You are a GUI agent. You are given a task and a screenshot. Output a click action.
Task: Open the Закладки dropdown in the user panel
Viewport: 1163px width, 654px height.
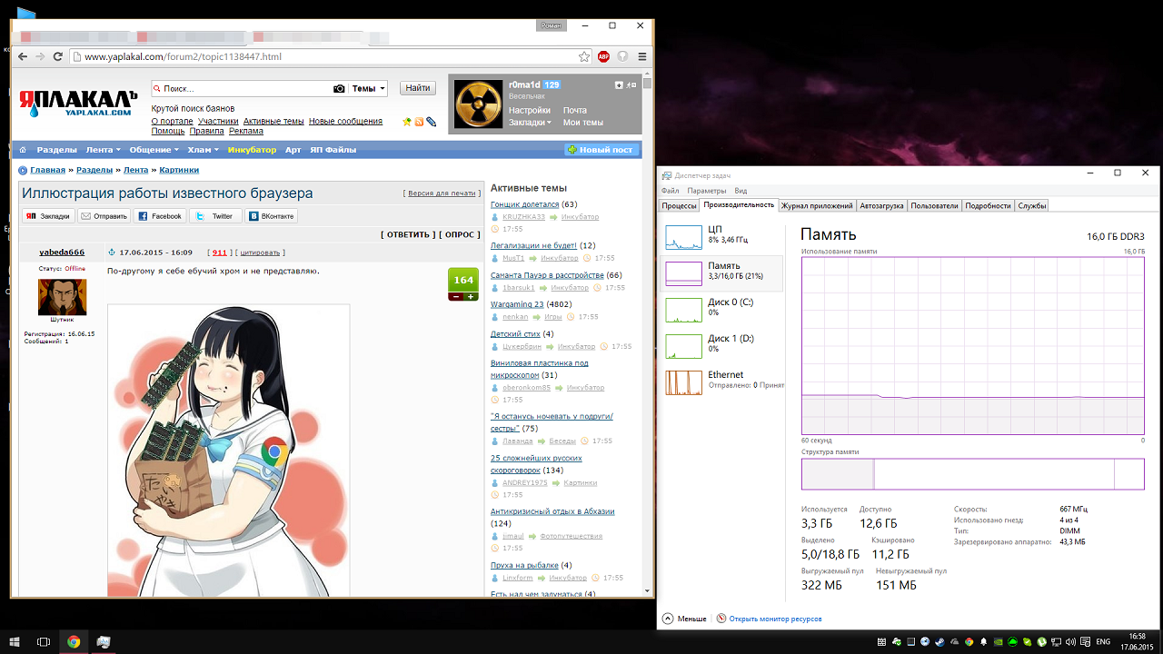[x=530, y=123]
